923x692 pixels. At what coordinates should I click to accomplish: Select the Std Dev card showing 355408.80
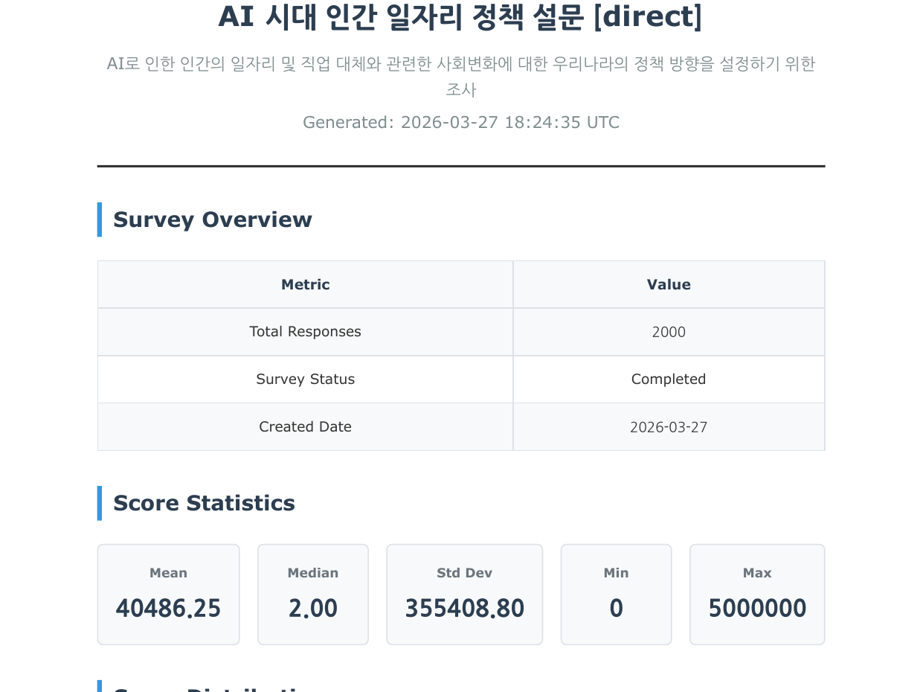(x=464, y=594)
